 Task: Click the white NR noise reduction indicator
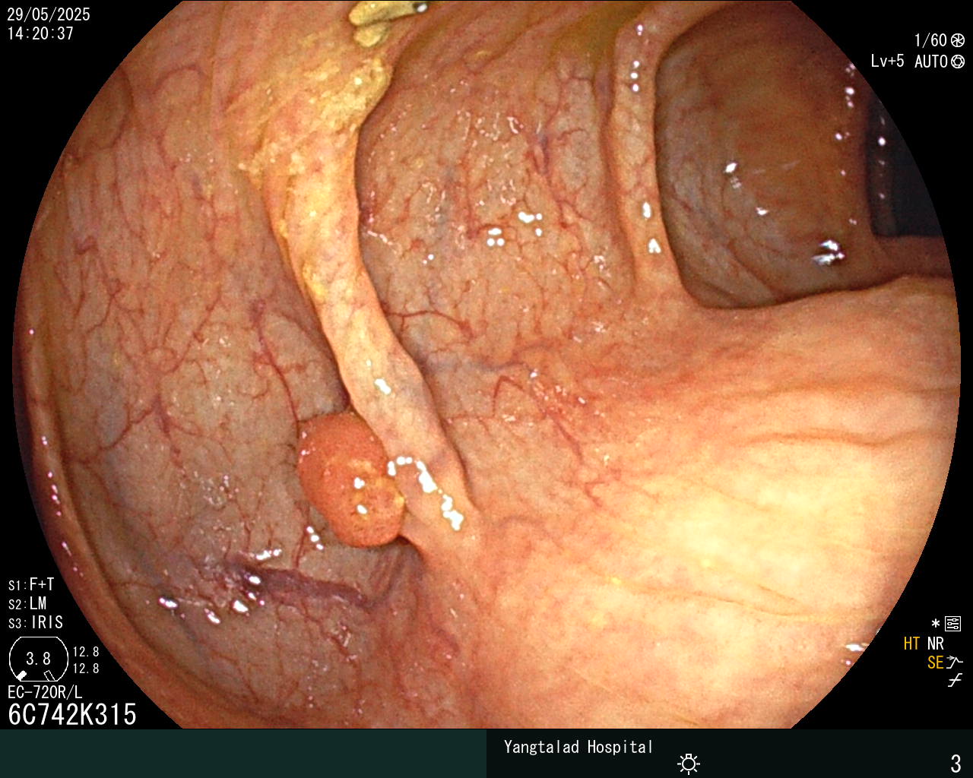pyautogui.click(x=935, y=644)
